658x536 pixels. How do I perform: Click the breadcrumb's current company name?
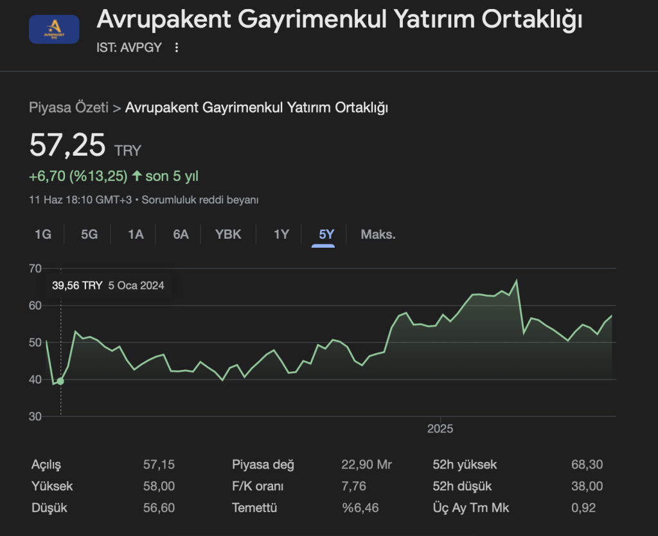click(256, 107)
